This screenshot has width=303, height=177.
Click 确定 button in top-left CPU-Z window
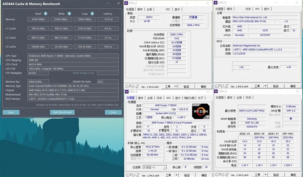[x=203, y=87]
